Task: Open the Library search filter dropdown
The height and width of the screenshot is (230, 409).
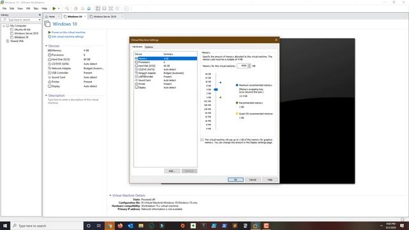Action: (40, 20)
